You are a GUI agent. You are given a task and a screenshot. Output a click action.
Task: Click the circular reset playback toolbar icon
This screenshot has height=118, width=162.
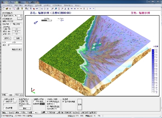point(45,9)
